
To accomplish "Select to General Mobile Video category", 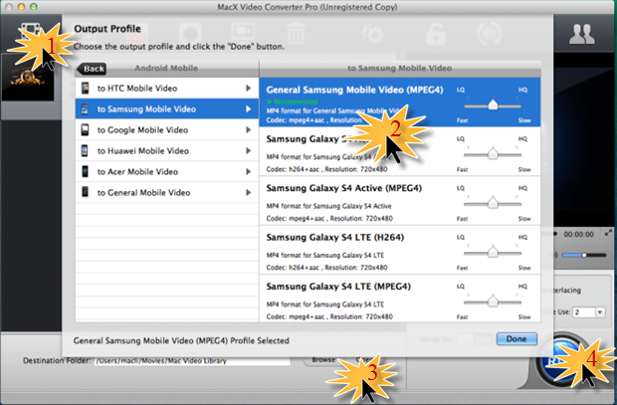I will 167,192.
